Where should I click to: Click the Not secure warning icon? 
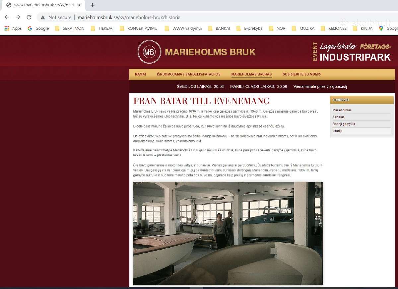click(x=42, y=18)
